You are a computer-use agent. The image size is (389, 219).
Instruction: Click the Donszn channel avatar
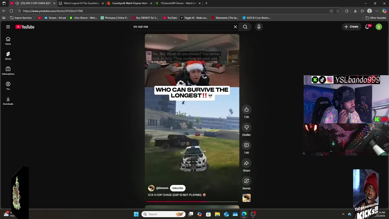(151, 188)
